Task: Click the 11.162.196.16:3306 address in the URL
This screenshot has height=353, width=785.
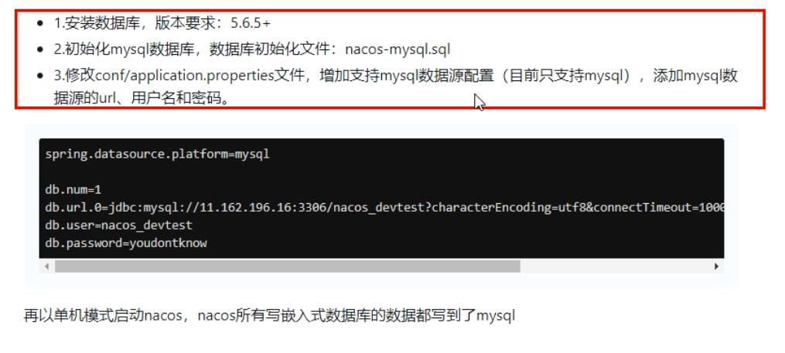Action: click(x=263, y=208)
